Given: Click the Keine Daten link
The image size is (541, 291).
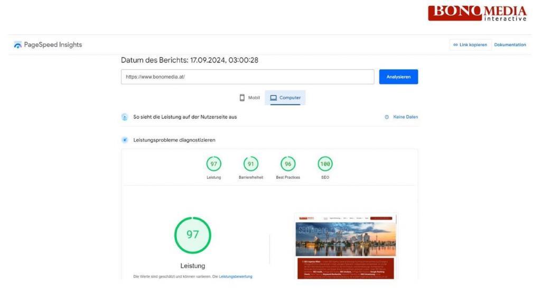Looking at the screenshot, I should (x=405, y=117).
